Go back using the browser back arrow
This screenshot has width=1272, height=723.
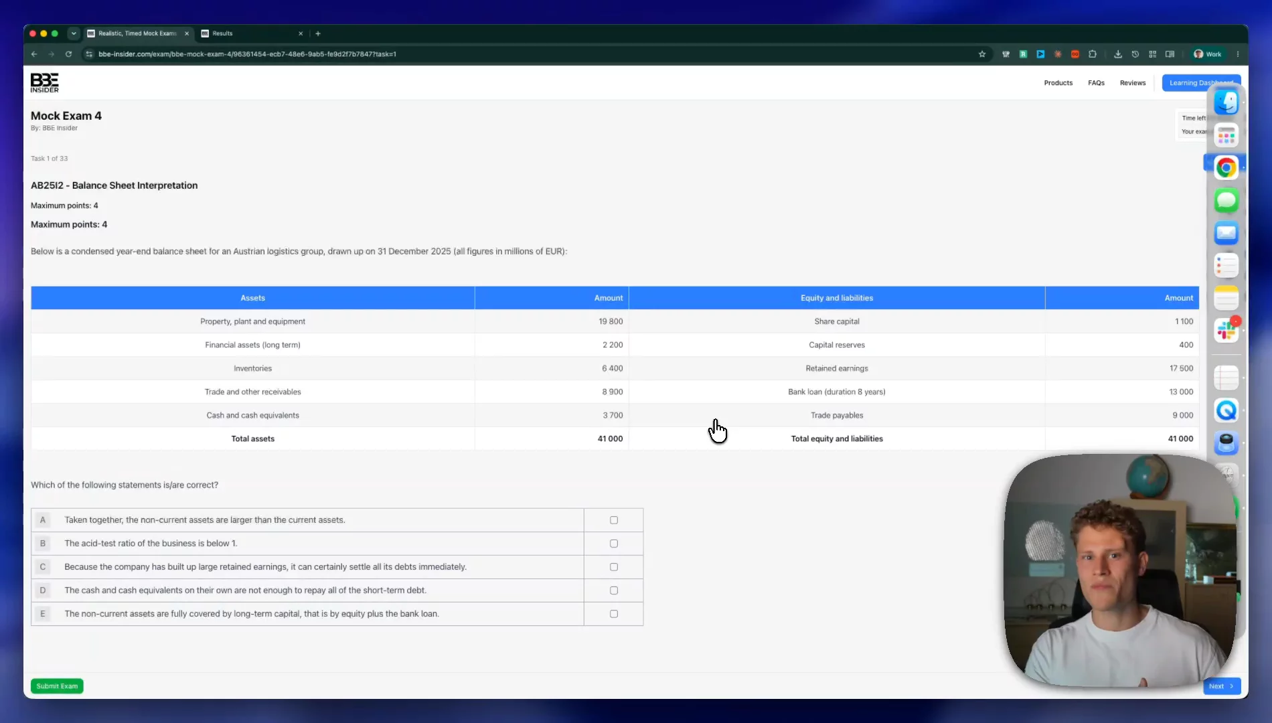(x=34, y=54)
